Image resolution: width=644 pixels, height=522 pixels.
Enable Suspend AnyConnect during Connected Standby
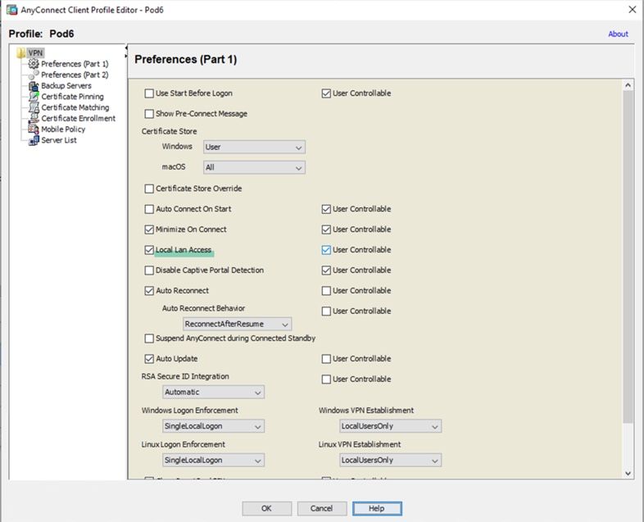pyautogui.click(x=149, y=338)
